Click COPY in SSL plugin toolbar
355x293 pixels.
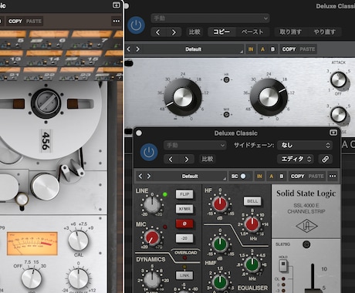297,177
